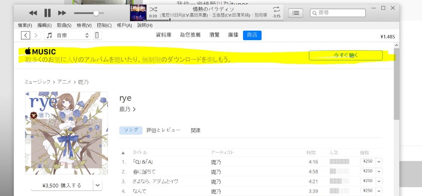Select the 商店 tab
Screen dimensions: 422x196
coord(252,35)
